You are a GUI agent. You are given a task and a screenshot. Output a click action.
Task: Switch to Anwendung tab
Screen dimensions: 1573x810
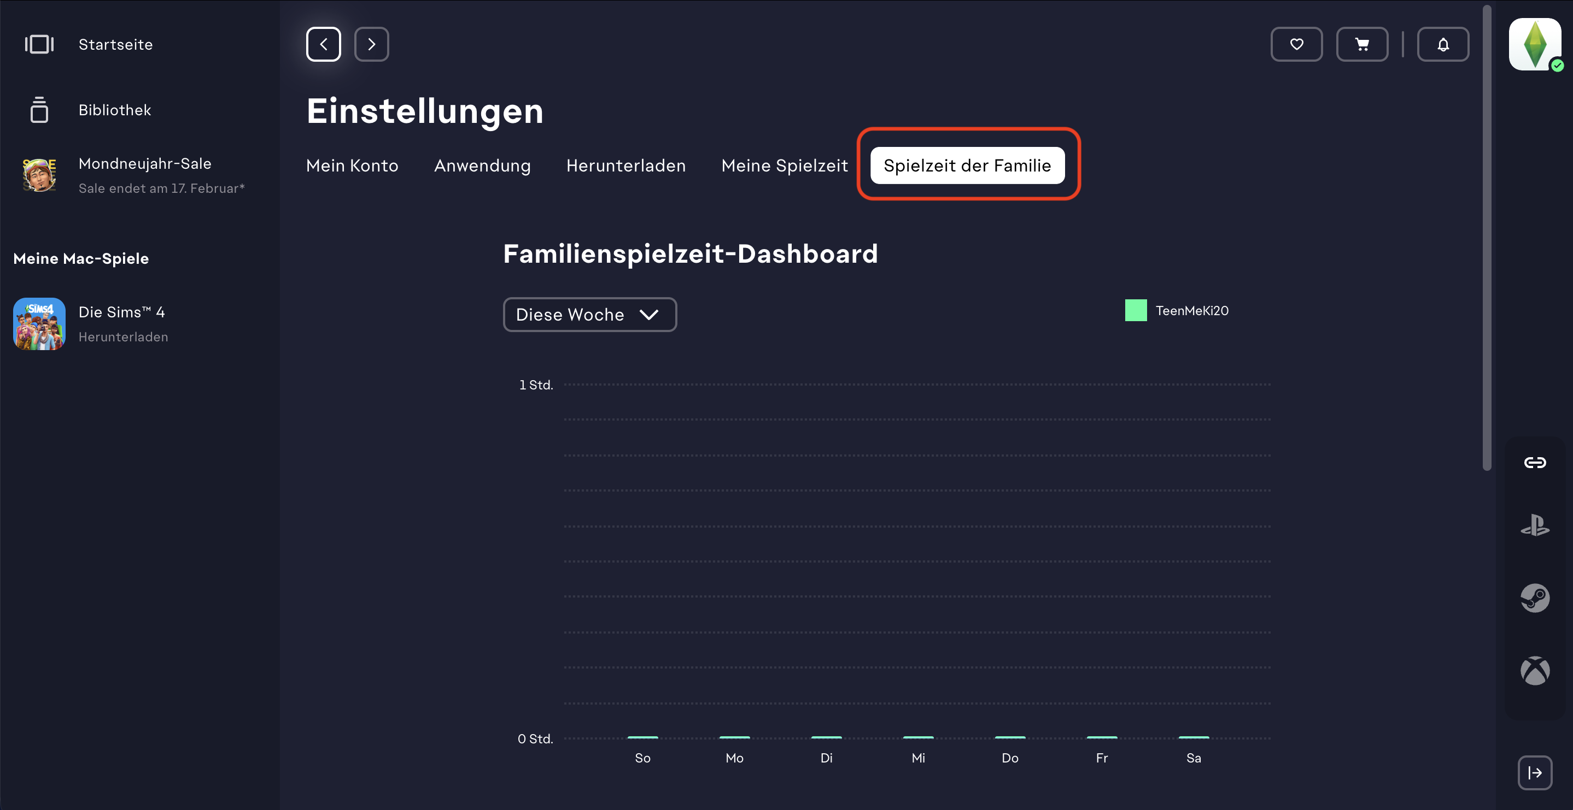point(482,165)
